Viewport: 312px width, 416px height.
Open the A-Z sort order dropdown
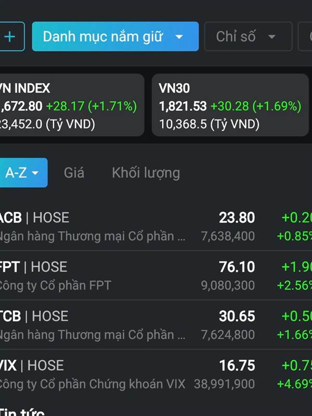(23, 173)
